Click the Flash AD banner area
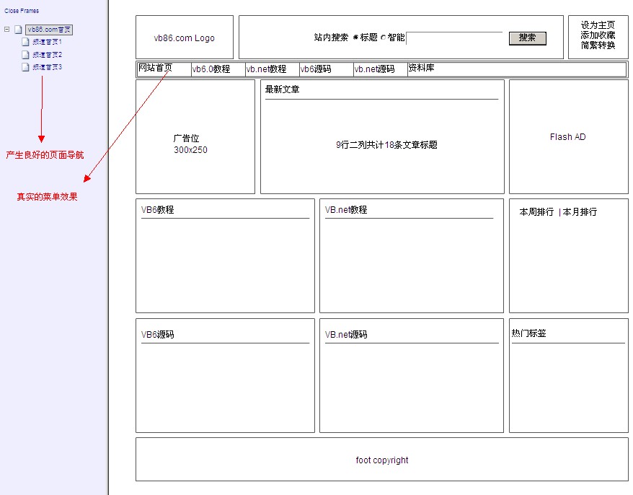 point(567,137)
